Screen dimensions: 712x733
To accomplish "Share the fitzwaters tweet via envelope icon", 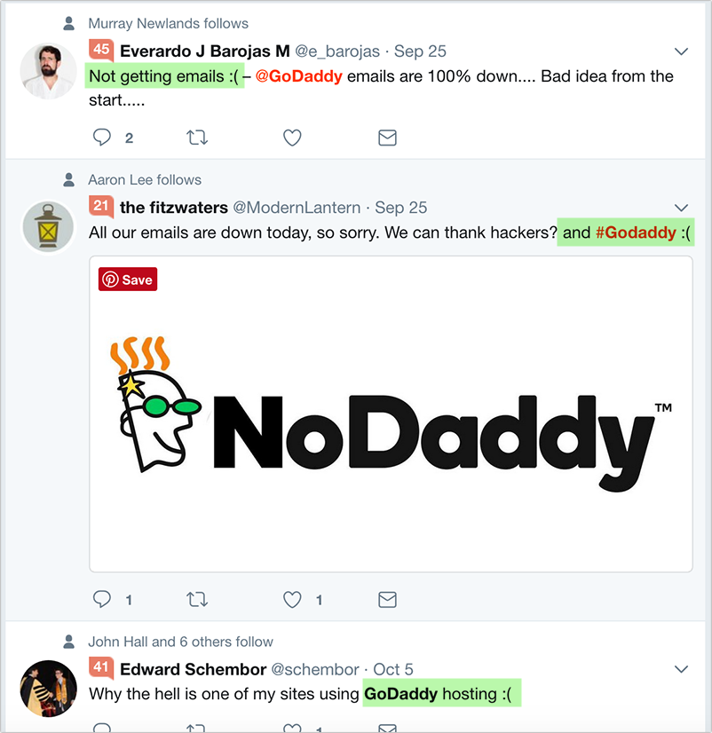I will pyautogui.click(x=387, y=599).
